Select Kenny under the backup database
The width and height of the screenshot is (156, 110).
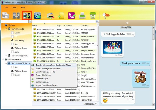coord(17,75)
